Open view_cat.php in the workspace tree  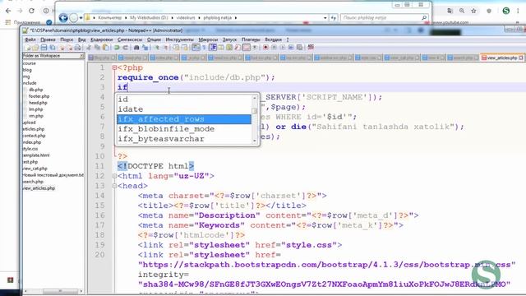[35, 169]
